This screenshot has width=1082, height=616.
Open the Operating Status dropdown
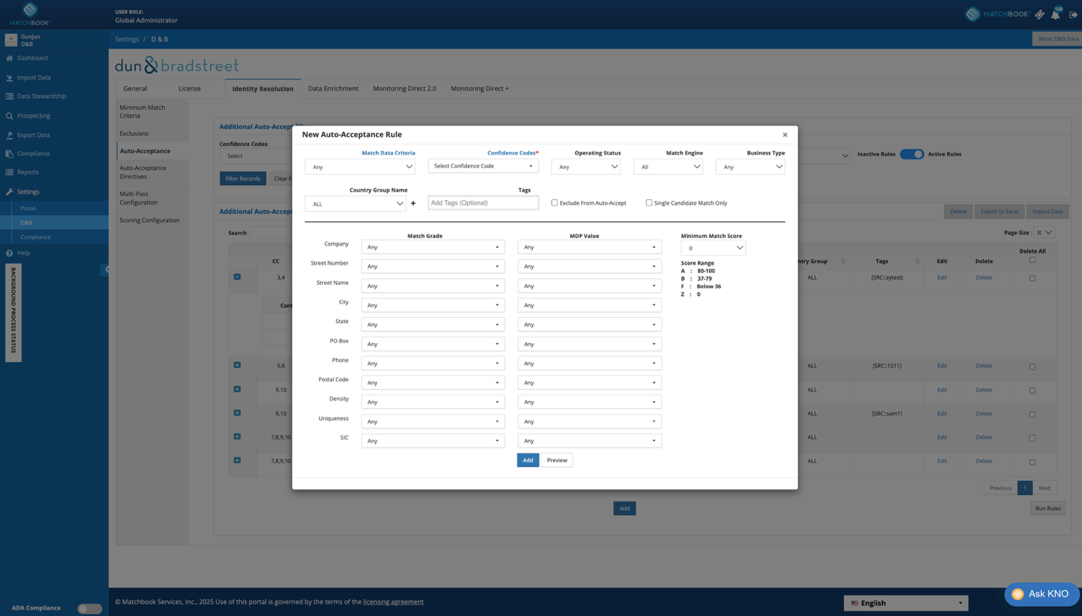[x=586, y=166]
